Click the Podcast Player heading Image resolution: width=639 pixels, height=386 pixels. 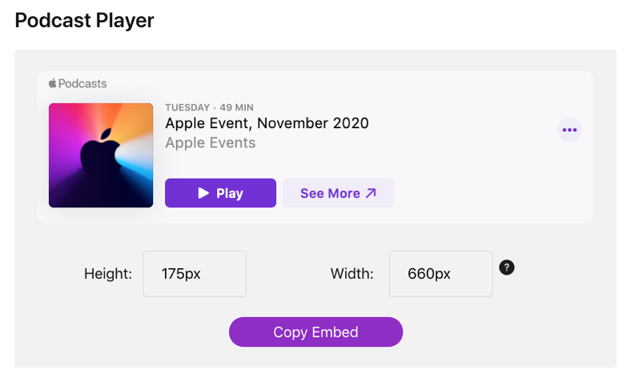point(84,21)
